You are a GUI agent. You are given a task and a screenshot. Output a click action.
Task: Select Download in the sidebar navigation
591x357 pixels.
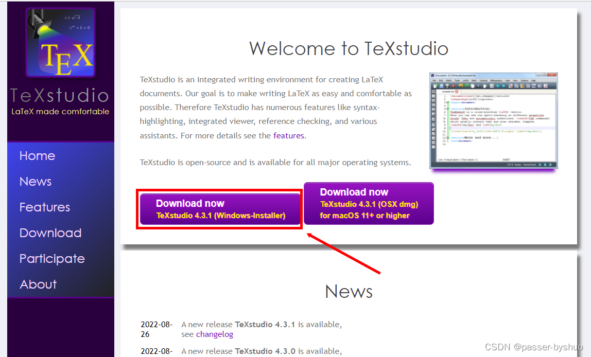[x=50, y=233]
